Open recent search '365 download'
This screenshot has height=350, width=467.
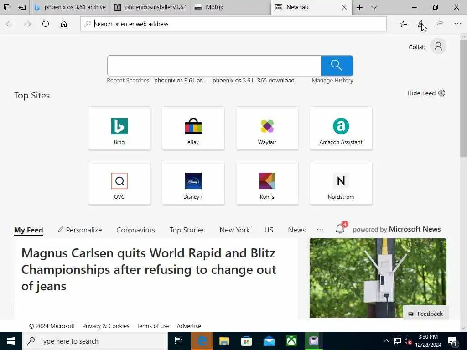pos(276,81)
